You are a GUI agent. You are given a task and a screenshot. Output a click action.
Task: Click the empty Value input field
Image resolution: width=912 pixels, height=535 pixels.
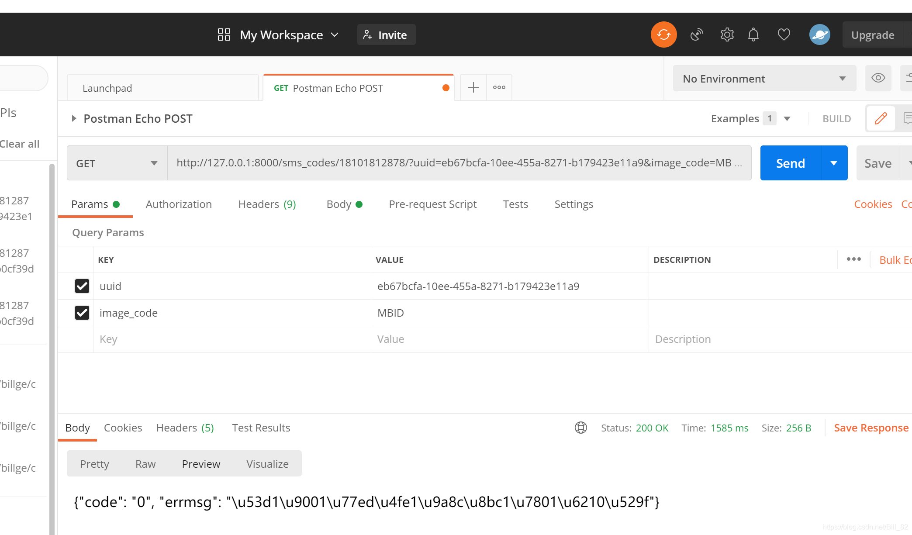pyautogui.click(x=510, y=339)
